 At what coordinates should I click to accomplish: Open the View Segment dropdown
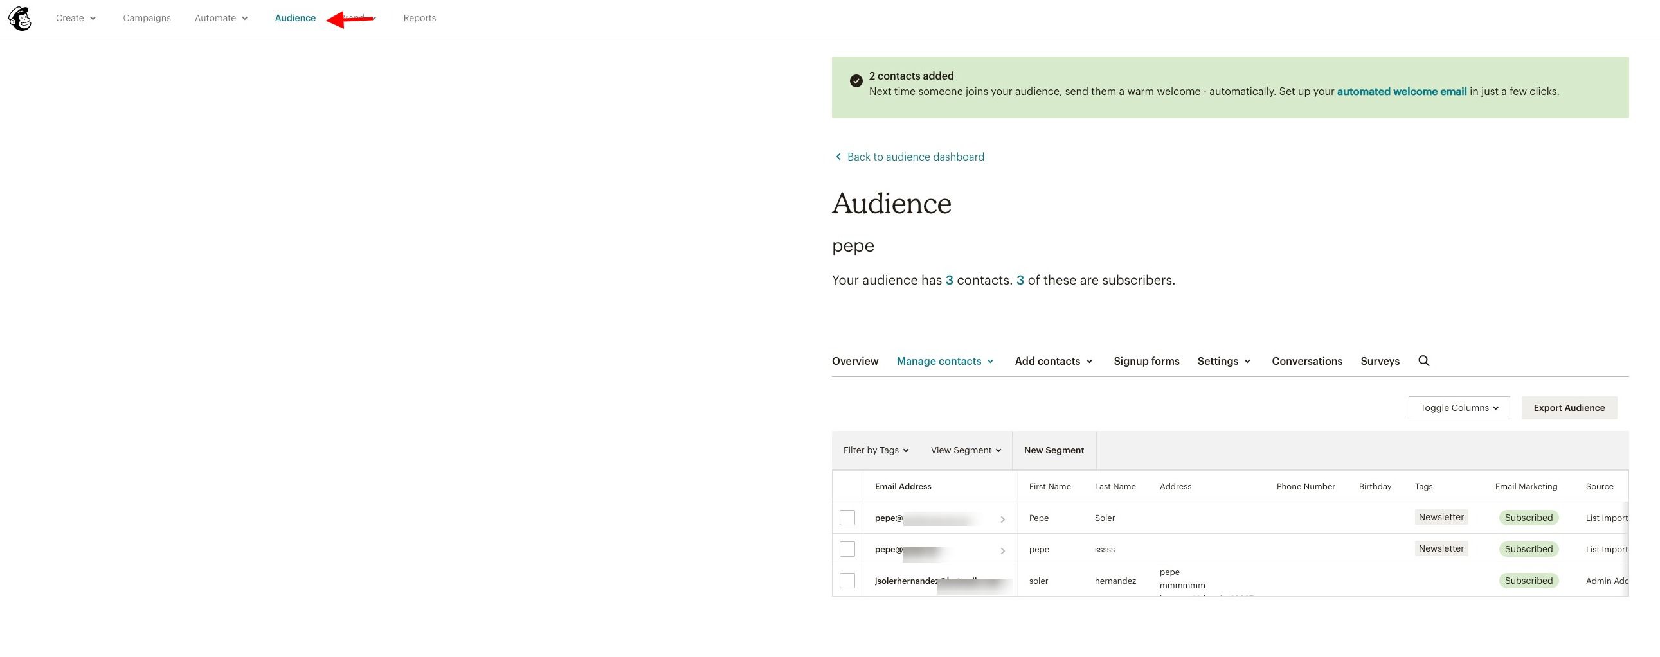pos(965,450)
